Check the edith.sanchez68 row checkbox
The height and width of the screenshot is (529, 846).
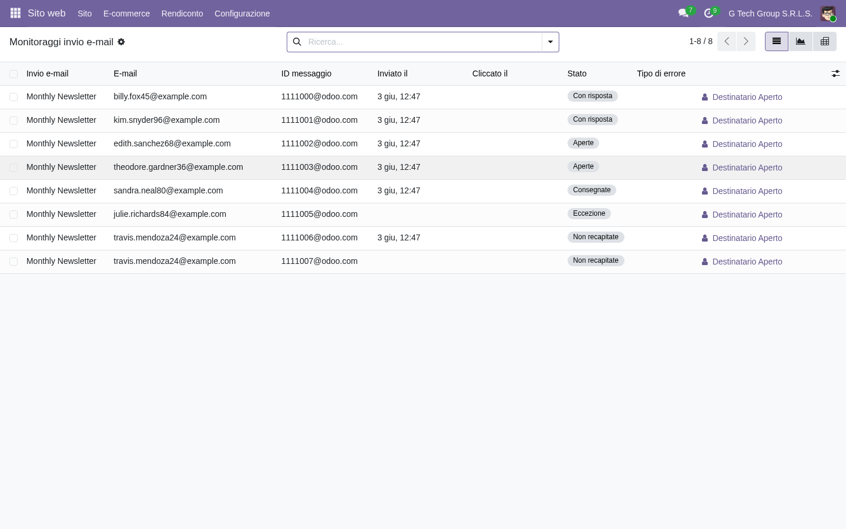click(14, 144)
